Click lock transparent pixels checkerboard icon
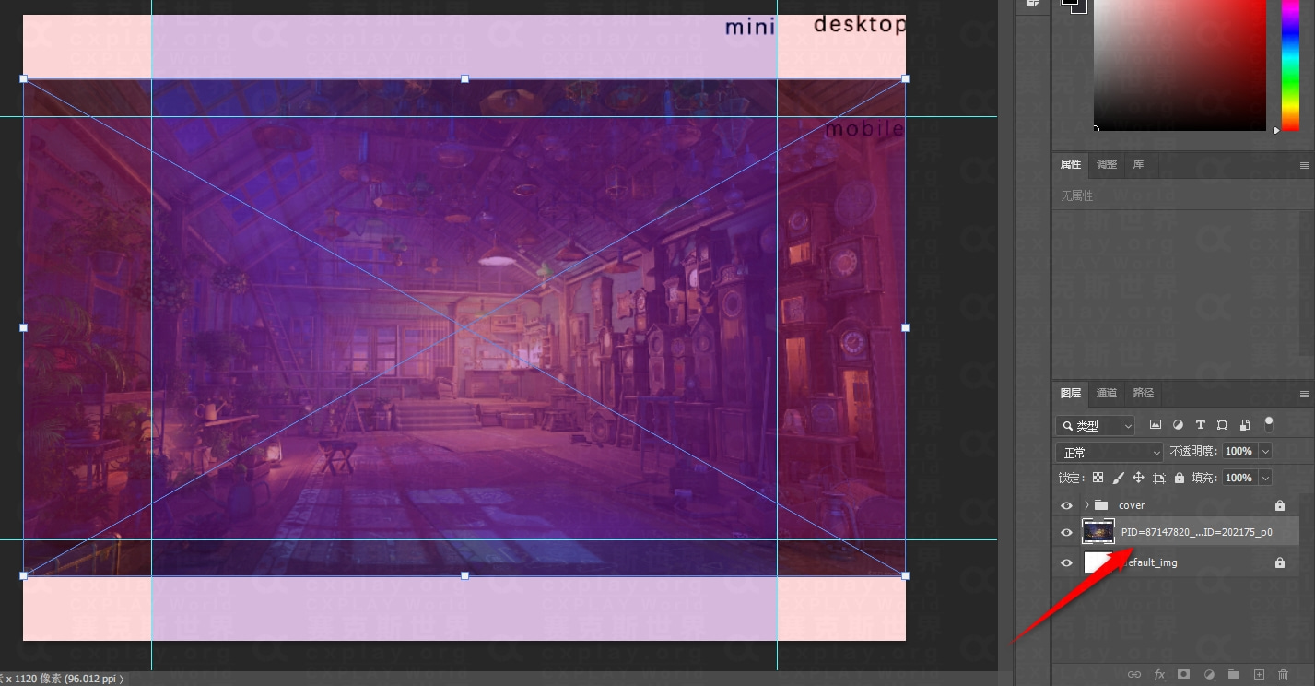Image resolution: width=1315 pixels, height=686 pixels. 1098,478
